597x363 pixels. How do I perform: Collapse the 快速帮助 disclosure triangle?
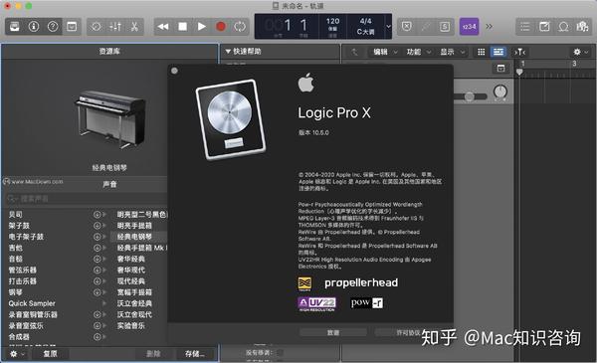point(228,51)
